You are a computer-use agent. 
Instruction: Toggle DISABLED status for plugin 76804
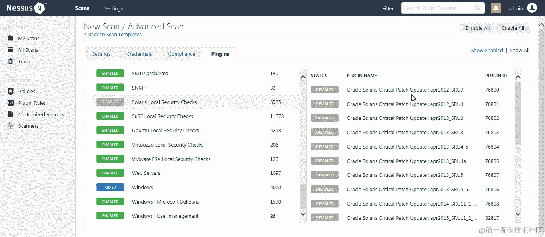tap(325, 147)
